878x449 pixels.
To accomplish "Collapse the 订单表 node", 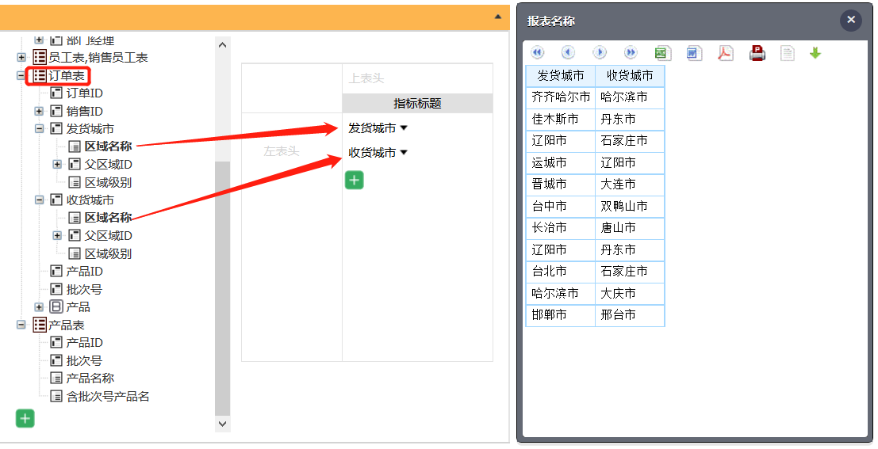I will coord(21,75).
